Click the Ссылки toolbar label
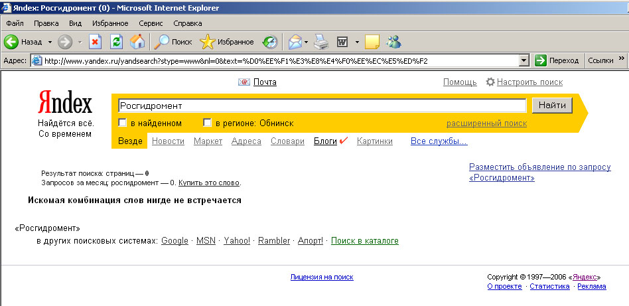This screenshot has height=306, width=629. point(600,60)
